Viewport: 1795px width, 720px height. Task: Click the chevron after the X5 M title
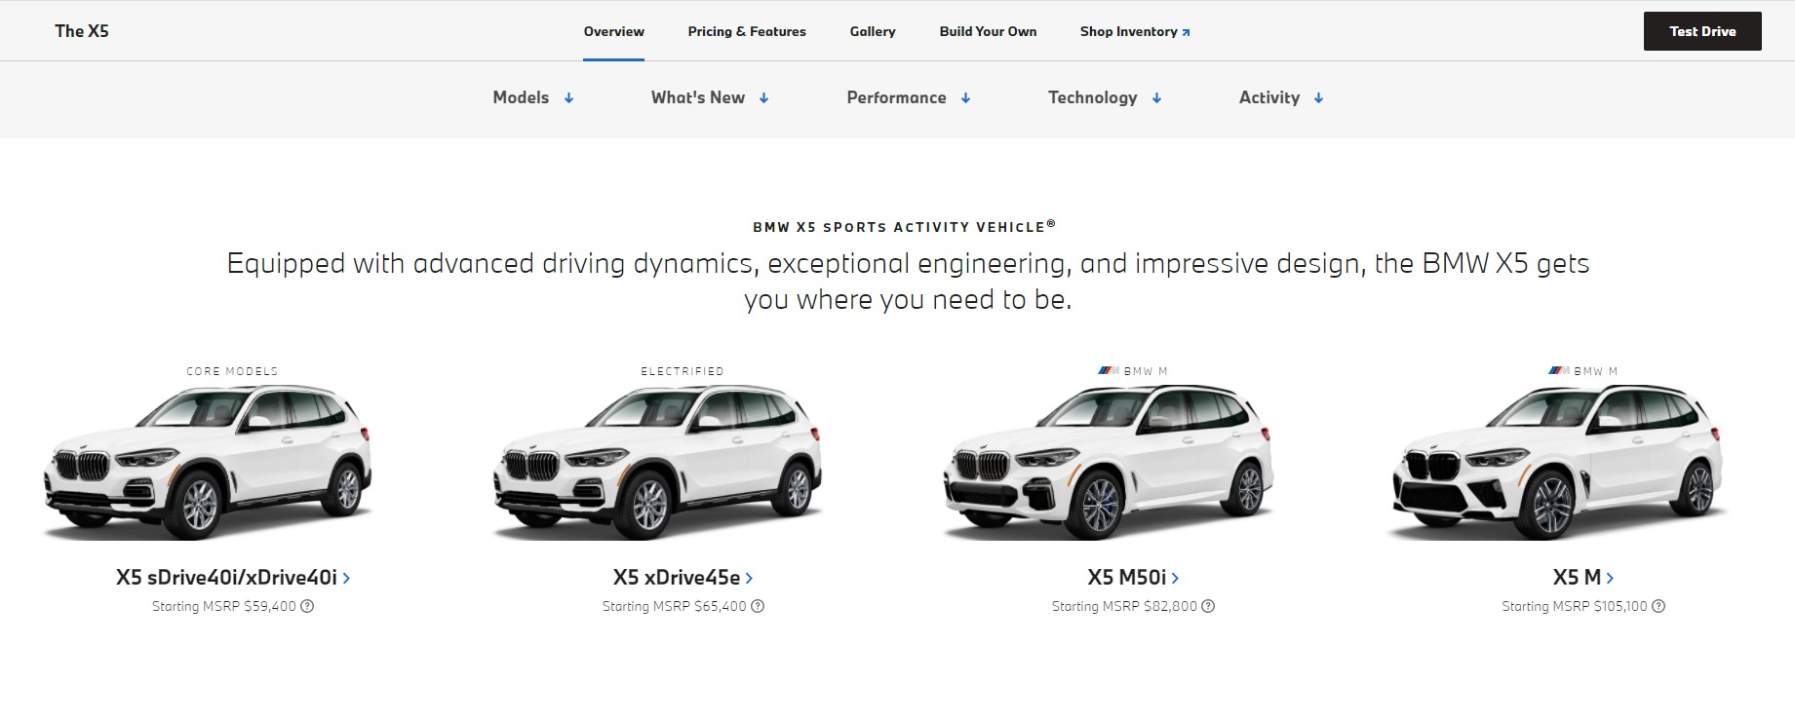tap(1610, 578)
